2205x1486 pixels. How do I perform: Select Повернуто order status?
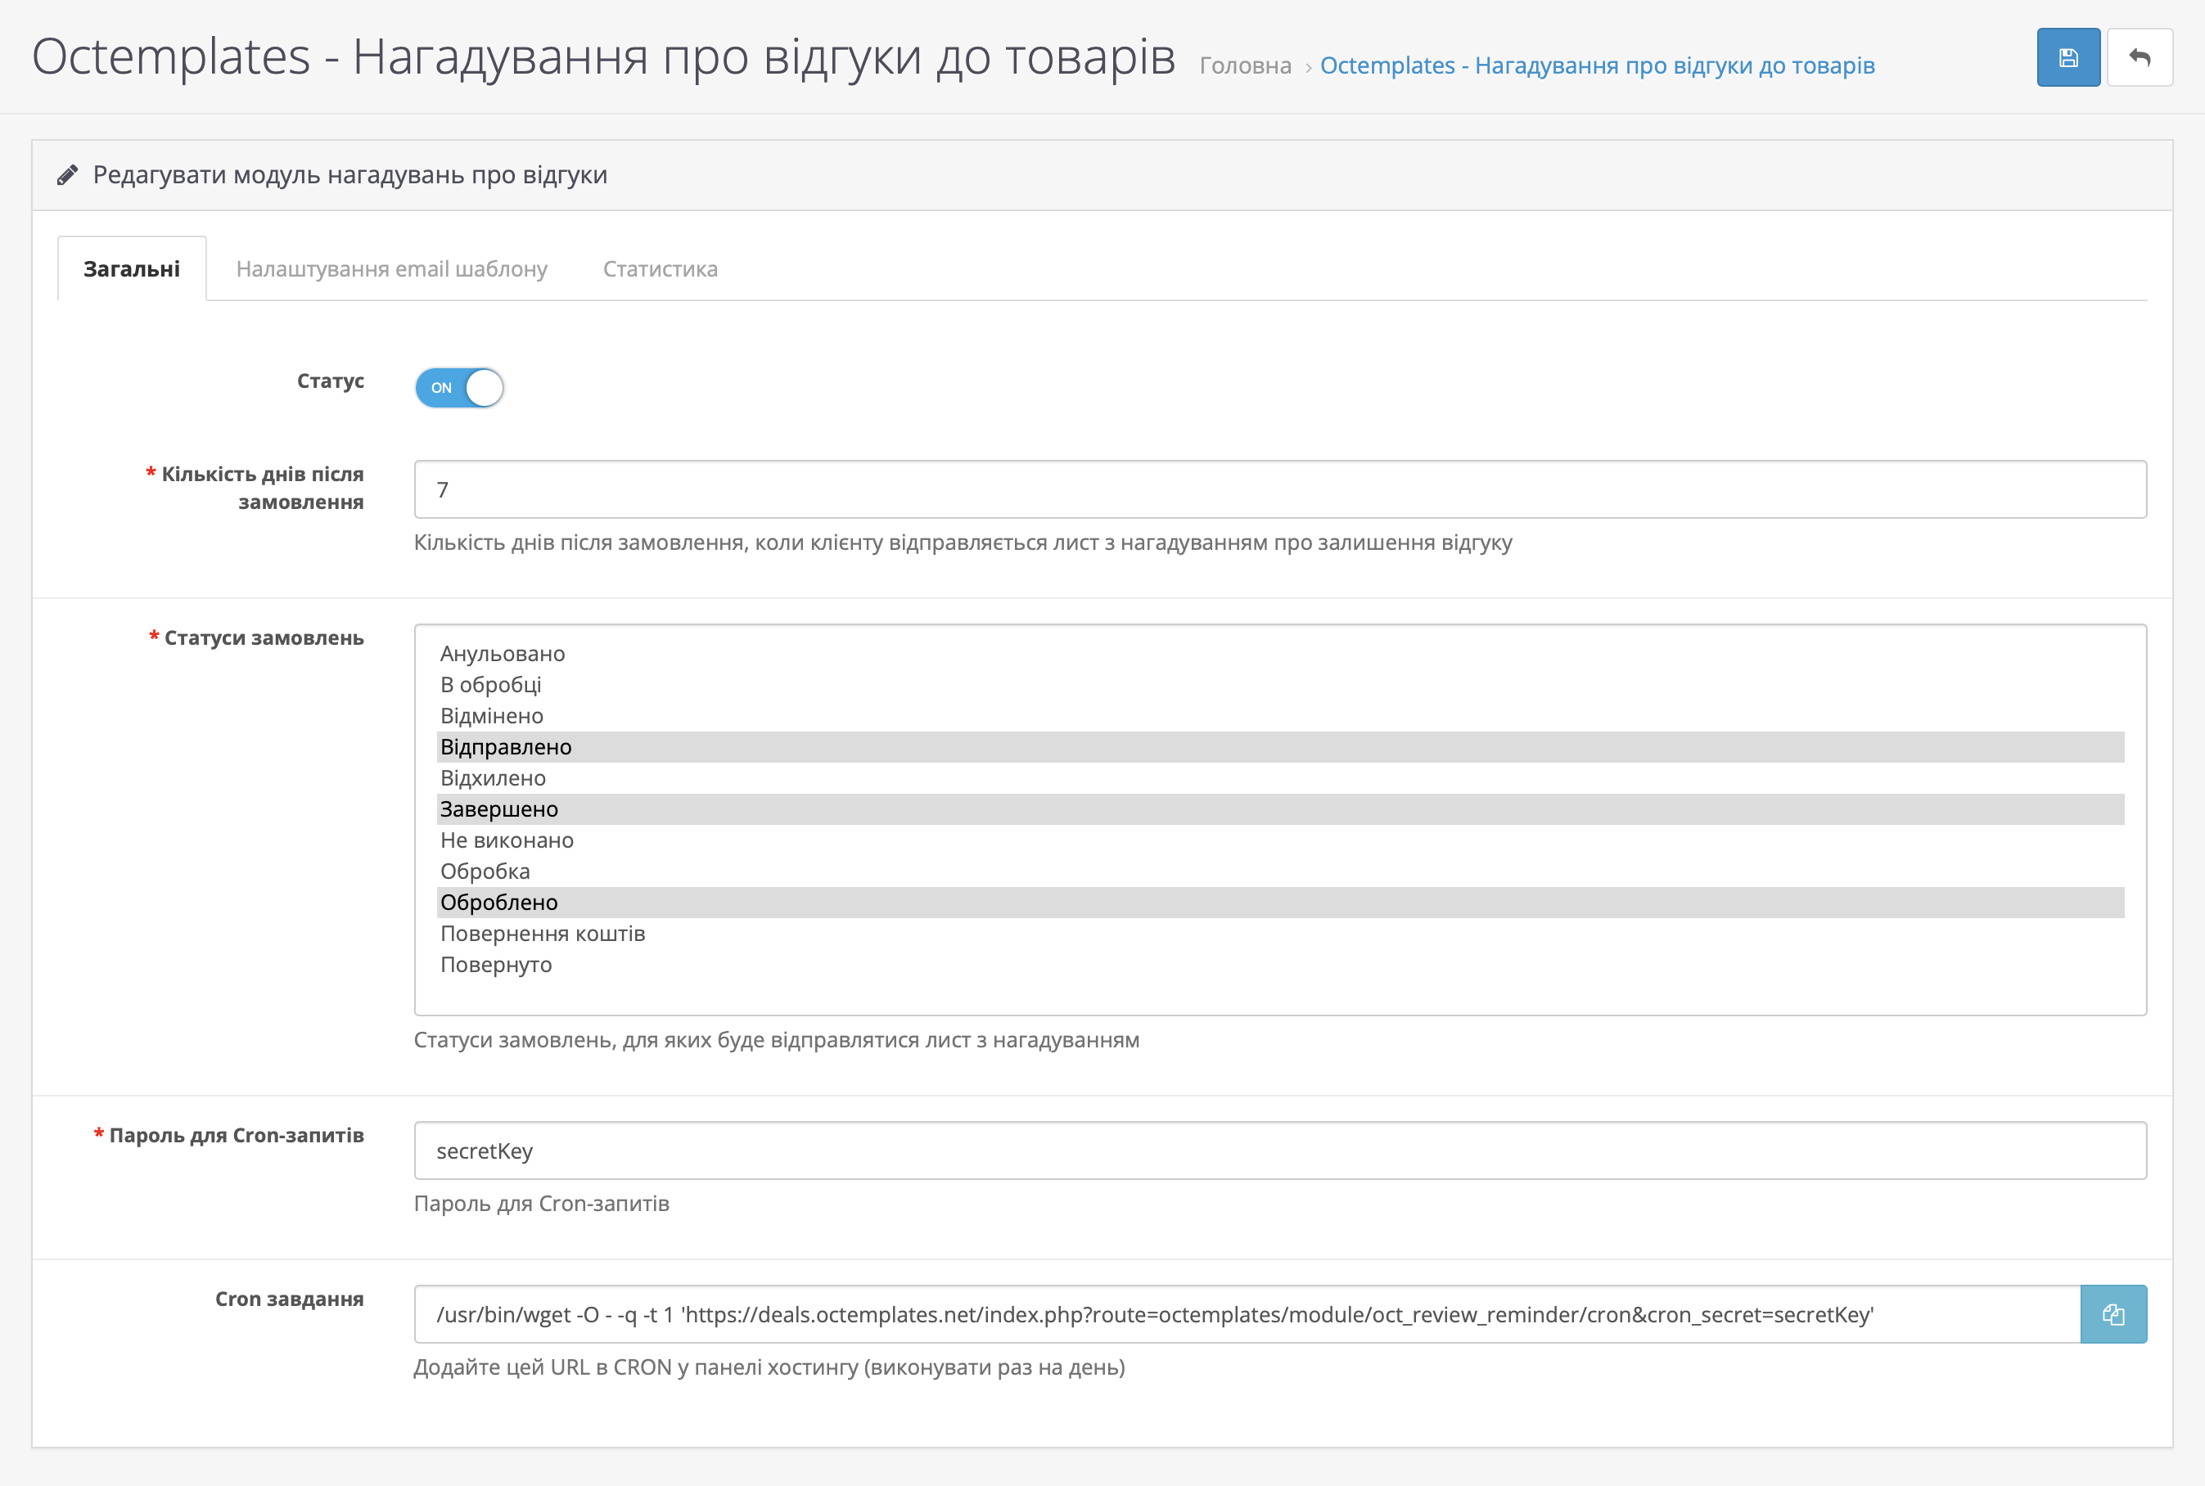(496, 965)
